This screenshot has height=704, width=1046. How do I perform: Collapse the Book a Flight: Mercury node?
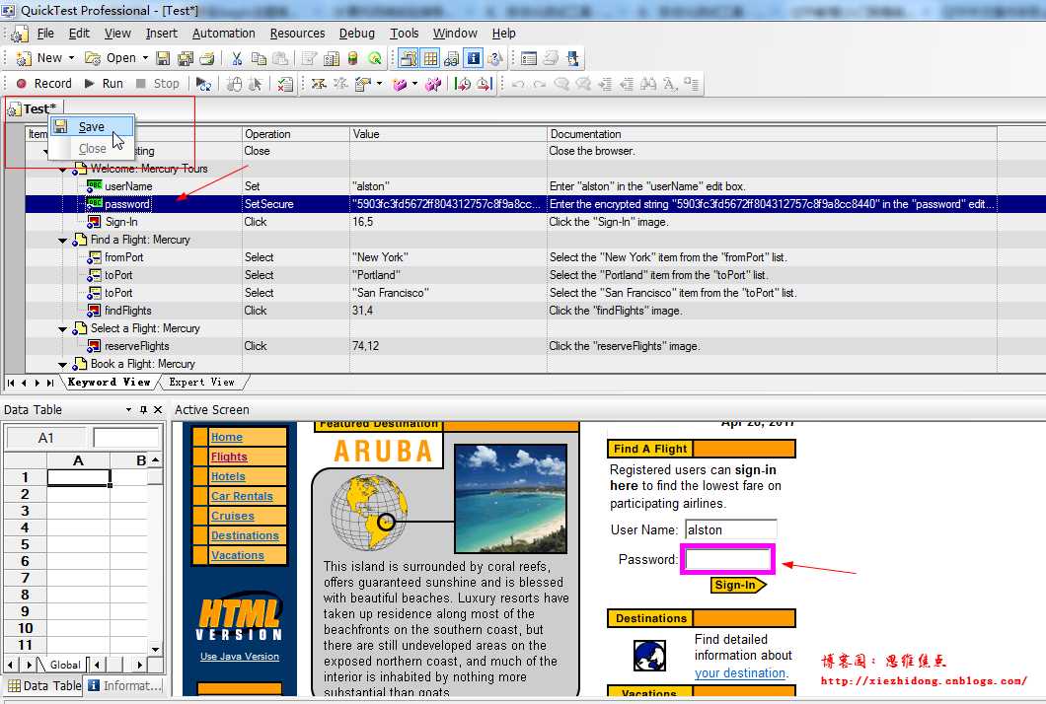[x=63, y=365]
